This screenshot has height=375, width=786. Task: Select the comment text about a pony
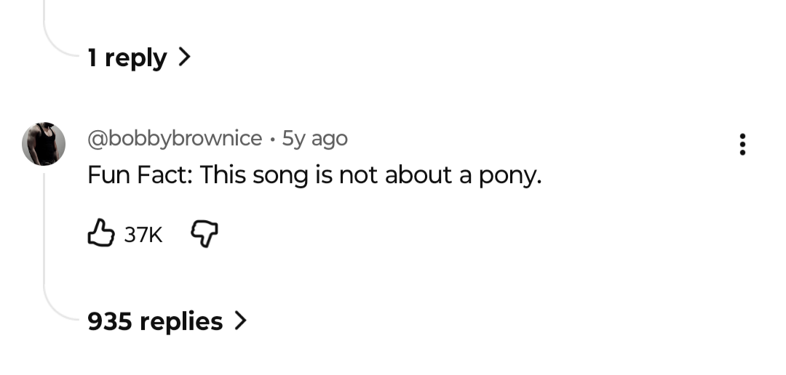314,175
